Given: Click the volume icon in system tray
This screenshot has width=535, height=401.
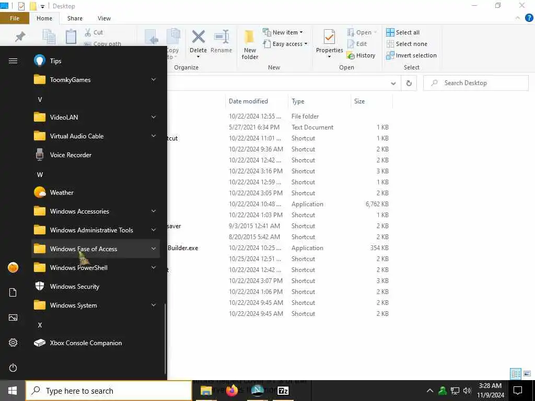Looking at the screenshot, I should (x=467, y=391).
